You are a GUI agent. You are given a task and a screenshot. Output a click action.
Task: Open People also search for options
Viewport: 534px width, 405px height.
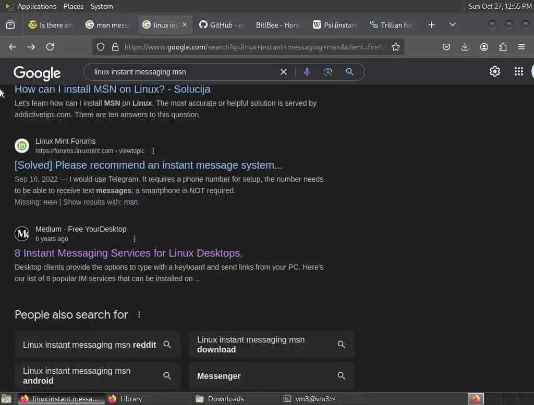[139, 314]
